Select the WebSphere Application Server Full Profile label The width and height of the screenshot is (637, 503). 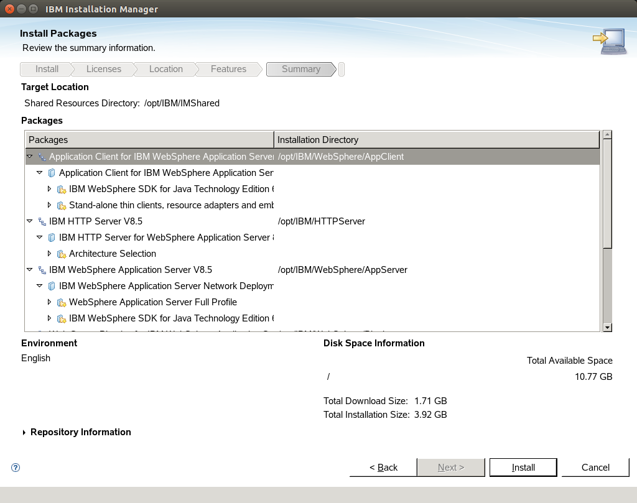tap(153, 302)
